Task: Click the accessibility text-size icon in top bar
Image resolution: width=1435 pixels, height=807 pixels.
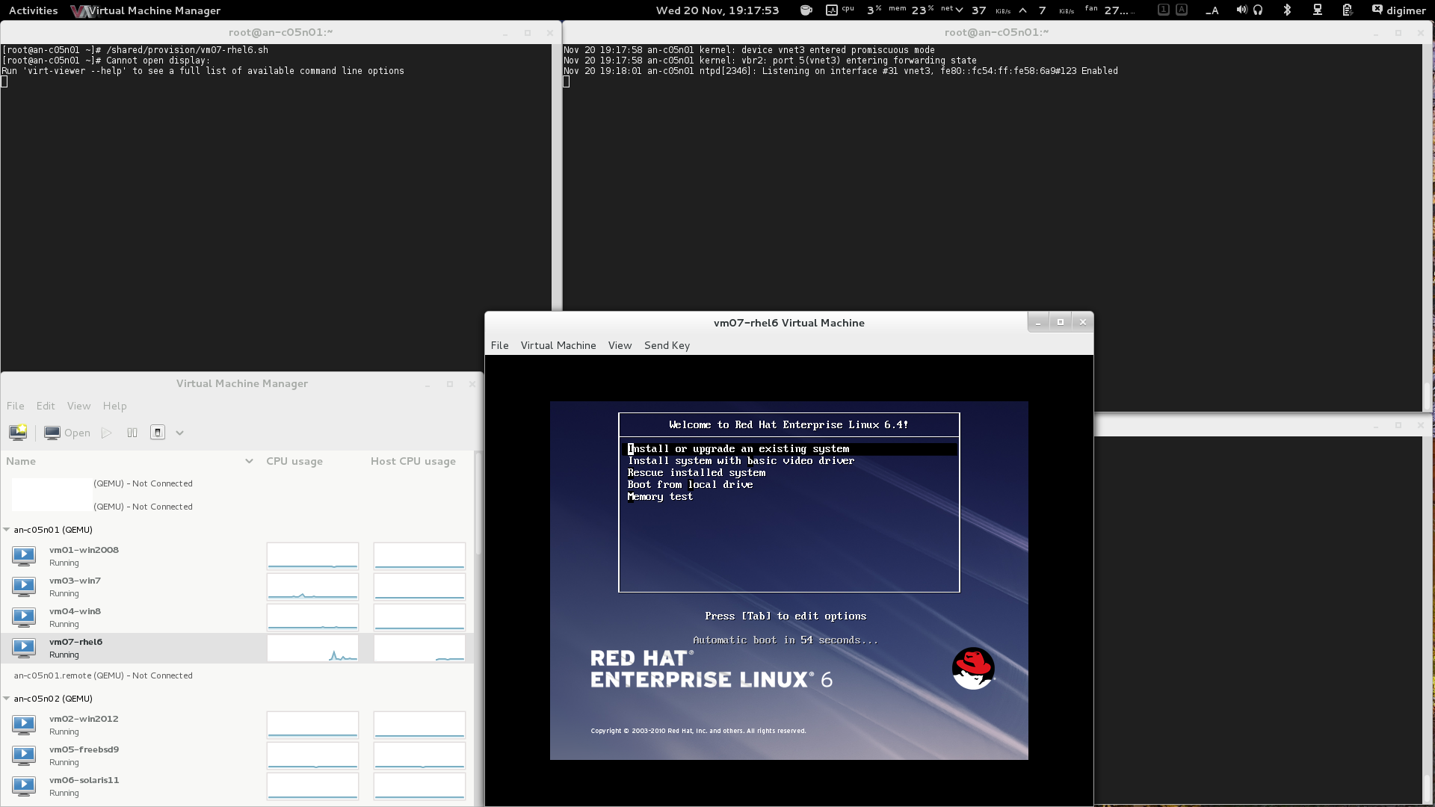Action: [1212, 10]
